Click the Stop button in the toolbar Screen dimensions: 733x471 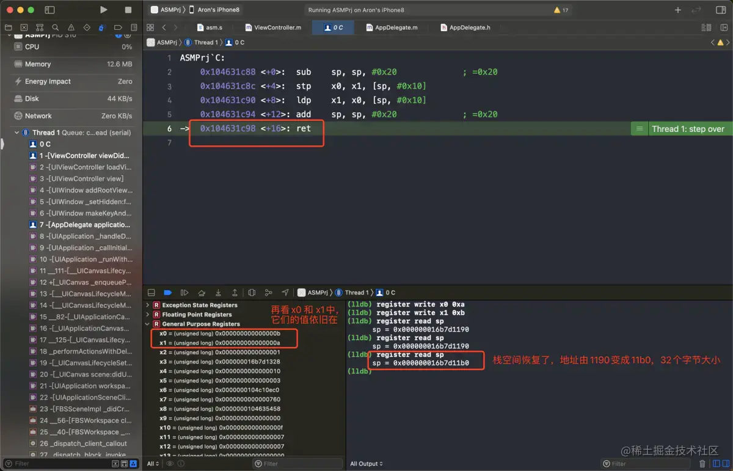[x=128, y=10]
